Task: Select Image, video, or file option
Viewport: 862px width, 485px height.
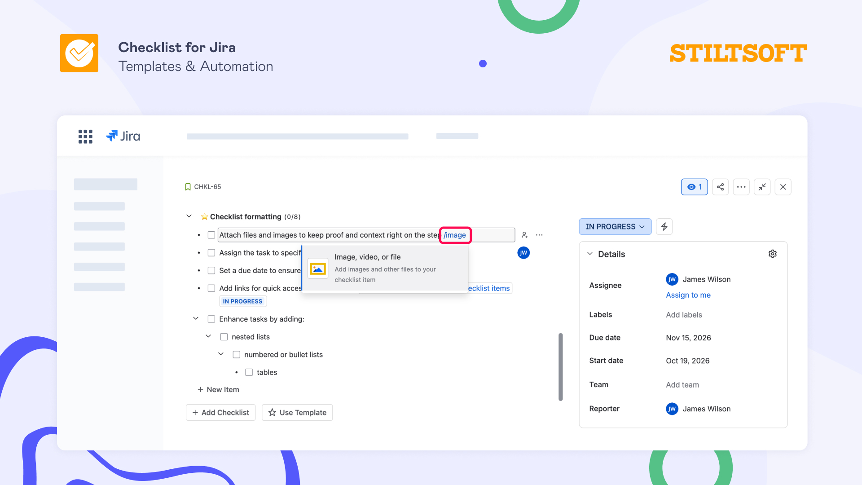Action: click(385, 269)
